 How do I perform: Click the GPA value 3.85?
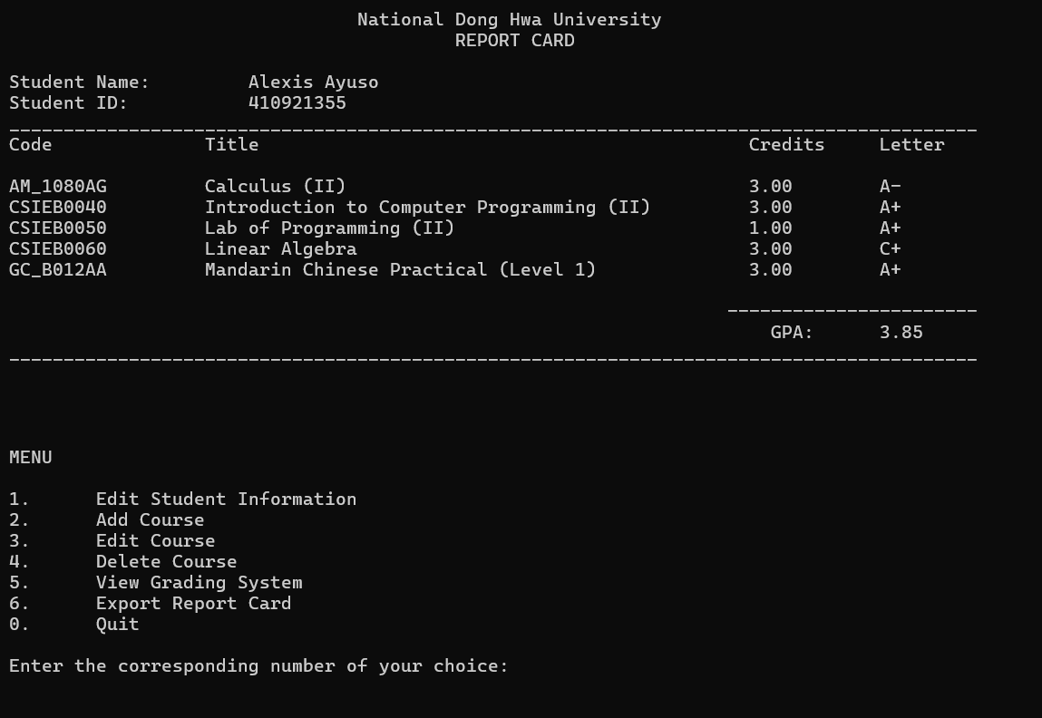[901, 332]
